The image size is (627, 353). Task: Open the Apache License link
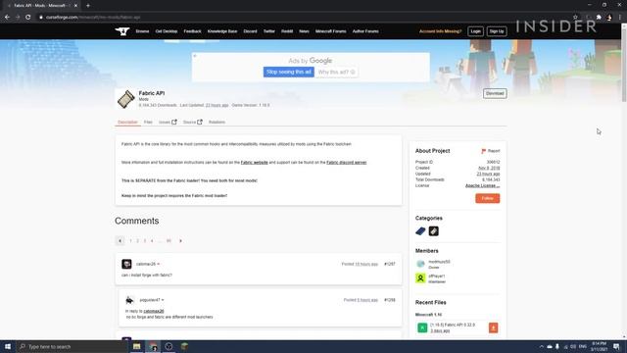tap(483, 185)
